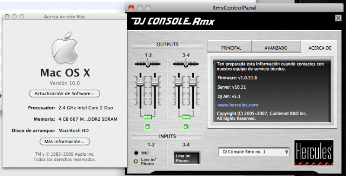
Task: Click the RmxControlPanel window title
Action: 234,8
